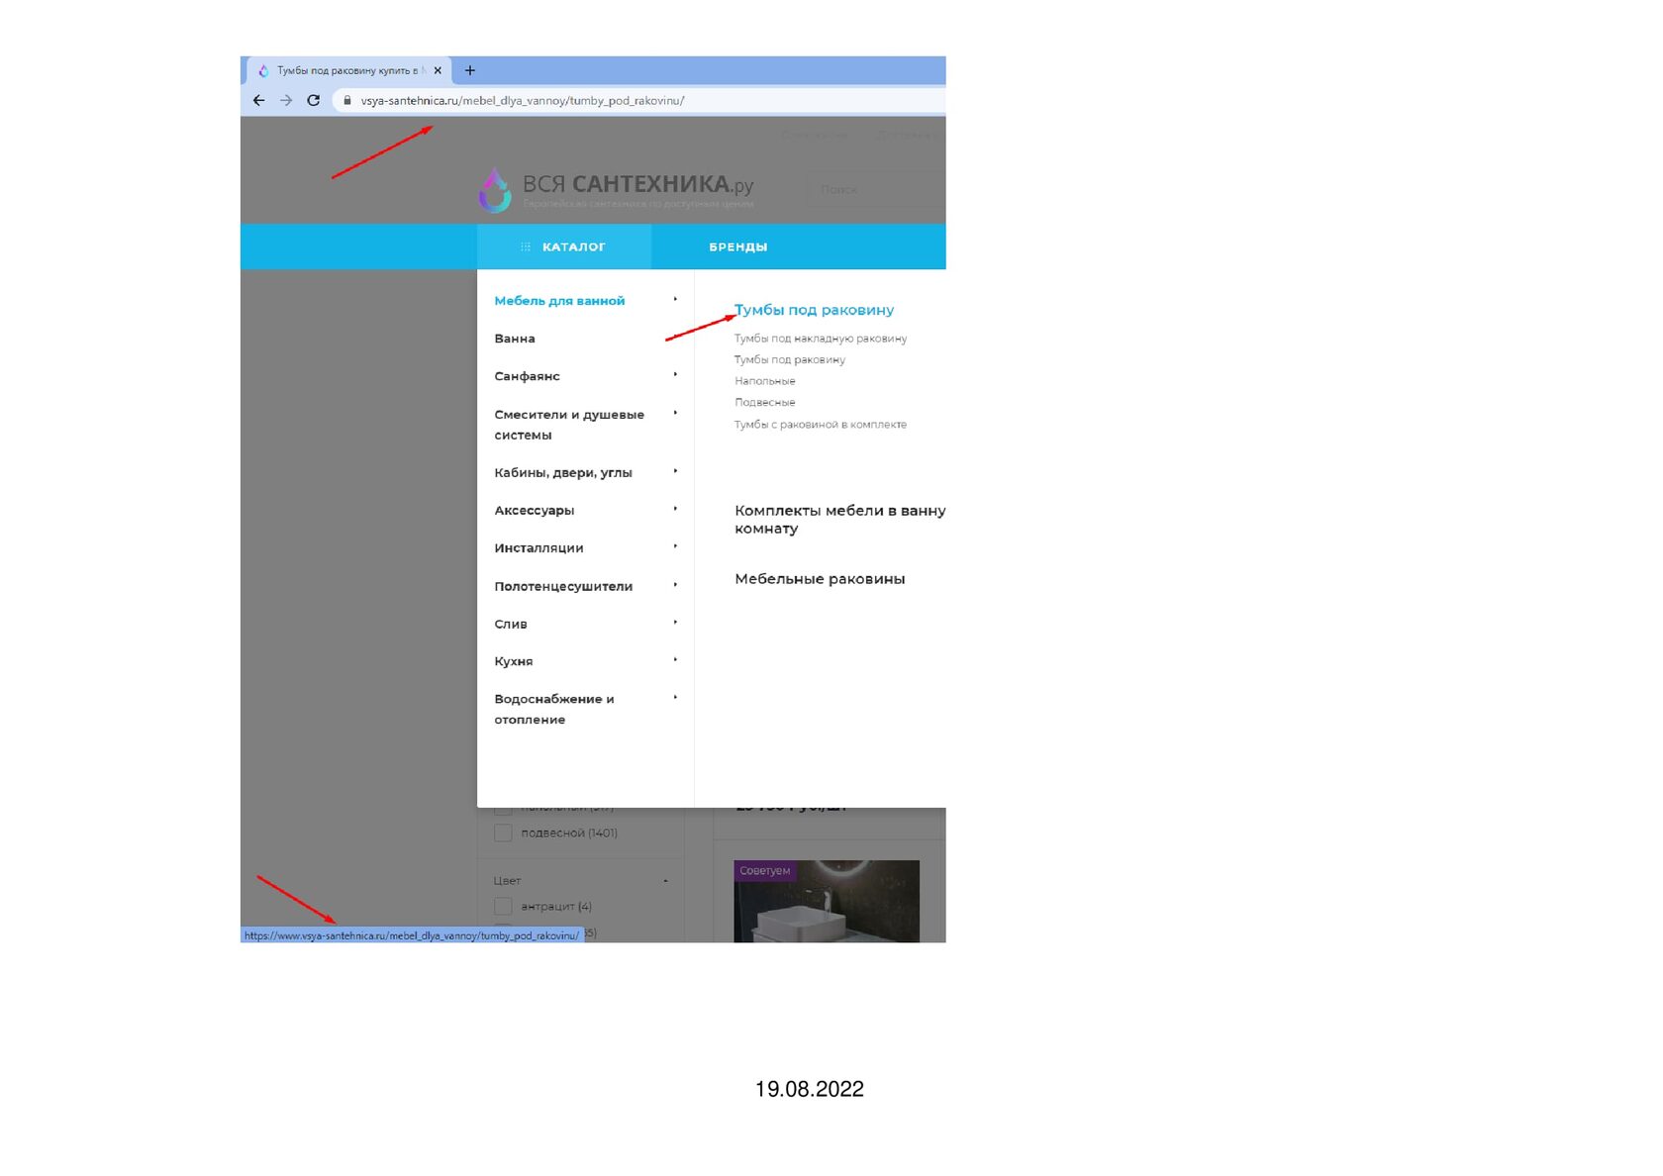The height and width of the screenshot is (1176, 1663).
Task: Expand the 'Инсталляции' submenu arrow
Action: [x=675, y=546]
